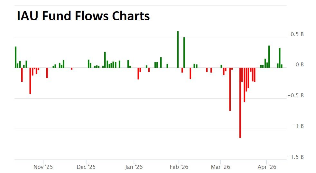Image resolution: width=316 pixels, height=173 pixels.
Task: Click the tallest green inflow bar near Feb '26
Action: coord(178,49)
